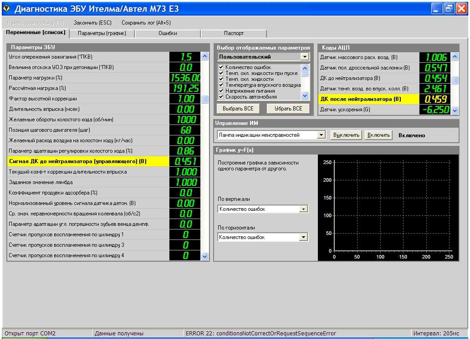This screenshot has width=470, height=339.
Task: Restore the window using the title bar button
Action: (449, 8)
